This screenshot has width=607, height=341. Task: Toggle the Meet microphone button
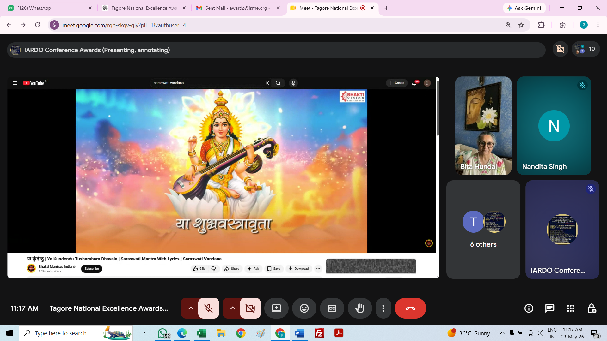point(208,308)
